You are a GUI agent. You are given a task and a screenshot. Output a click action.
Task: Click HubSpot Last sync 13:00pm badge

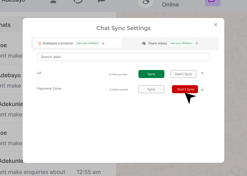[x=87, y=43]
